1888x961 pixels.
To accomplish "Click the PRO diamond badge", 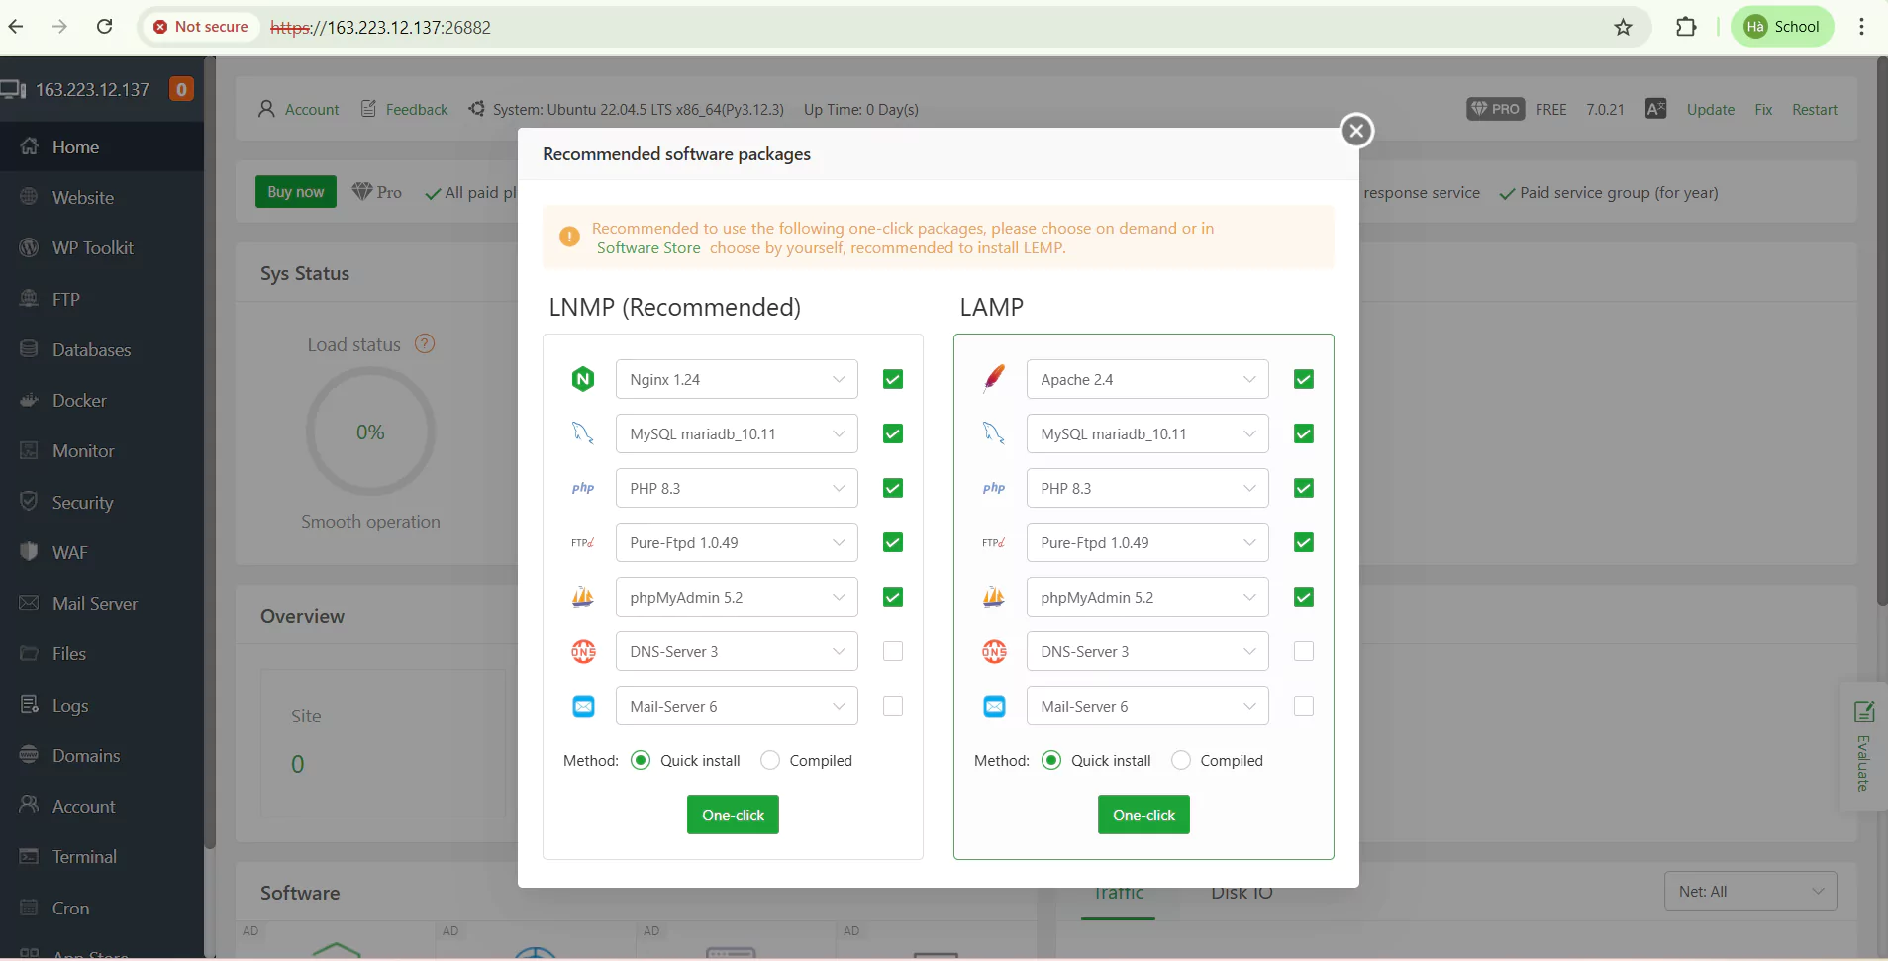I will (1495, 109).
